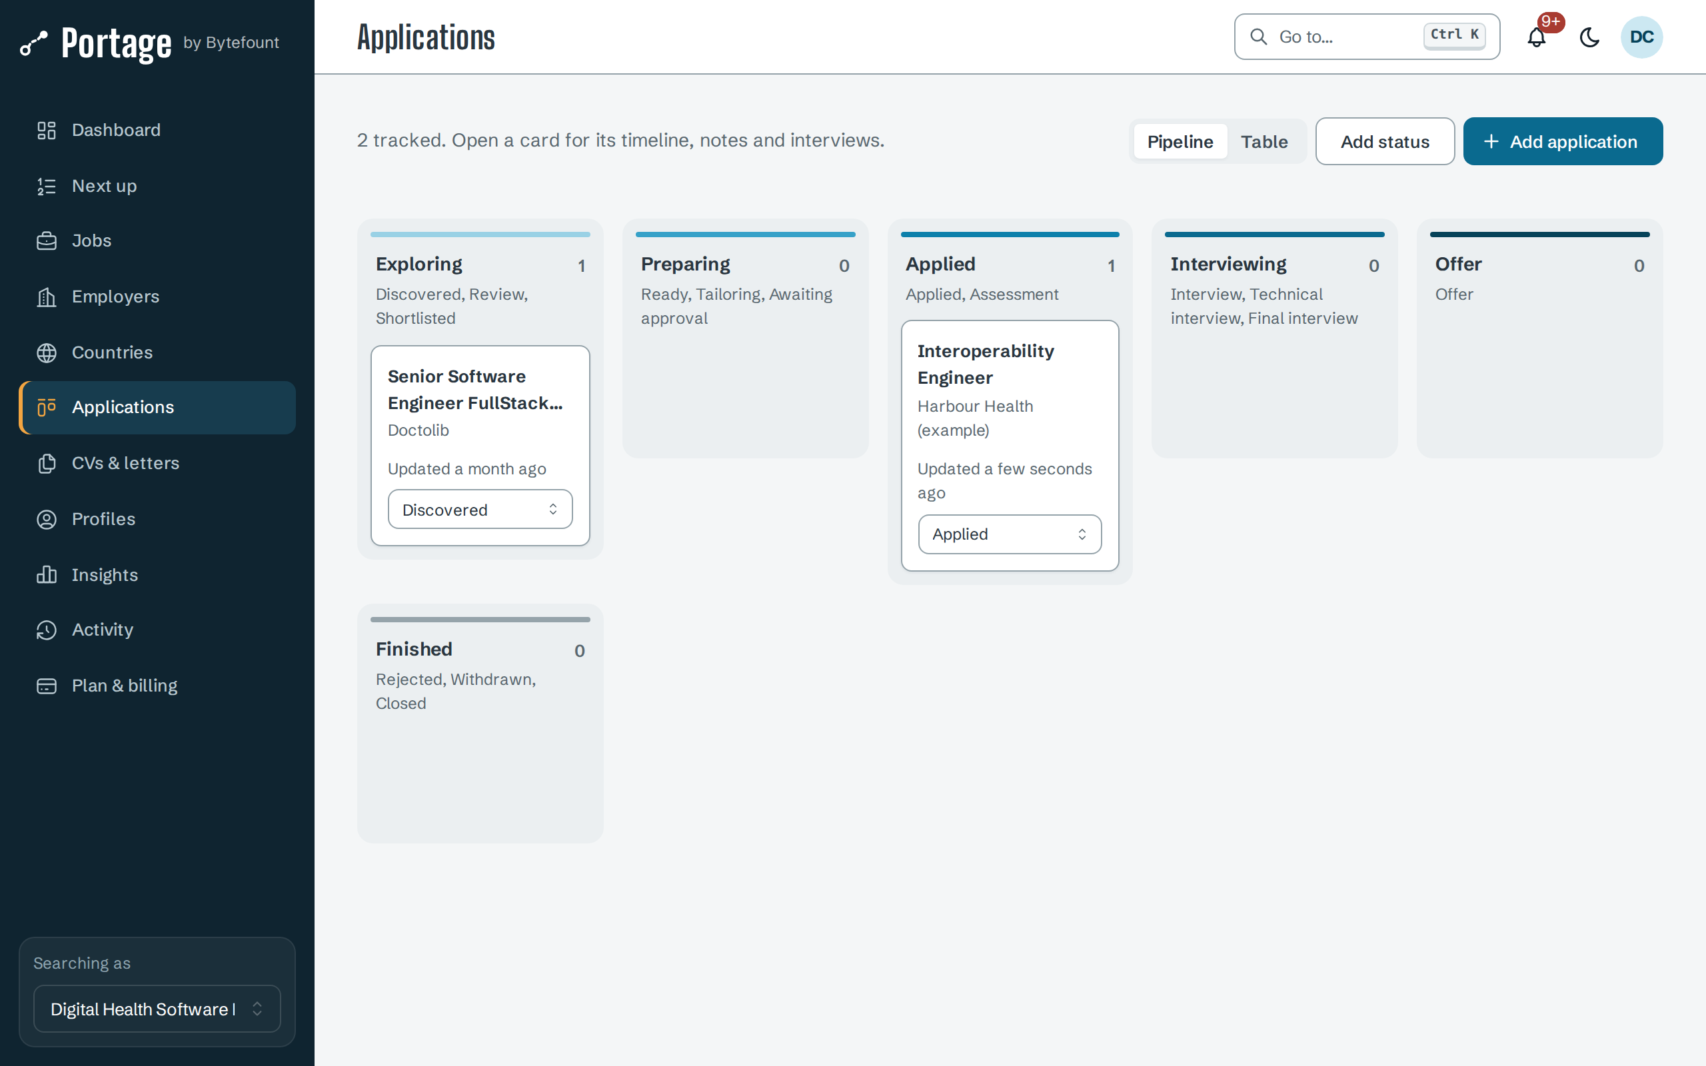Go to Profiles page

click(157, 519)
